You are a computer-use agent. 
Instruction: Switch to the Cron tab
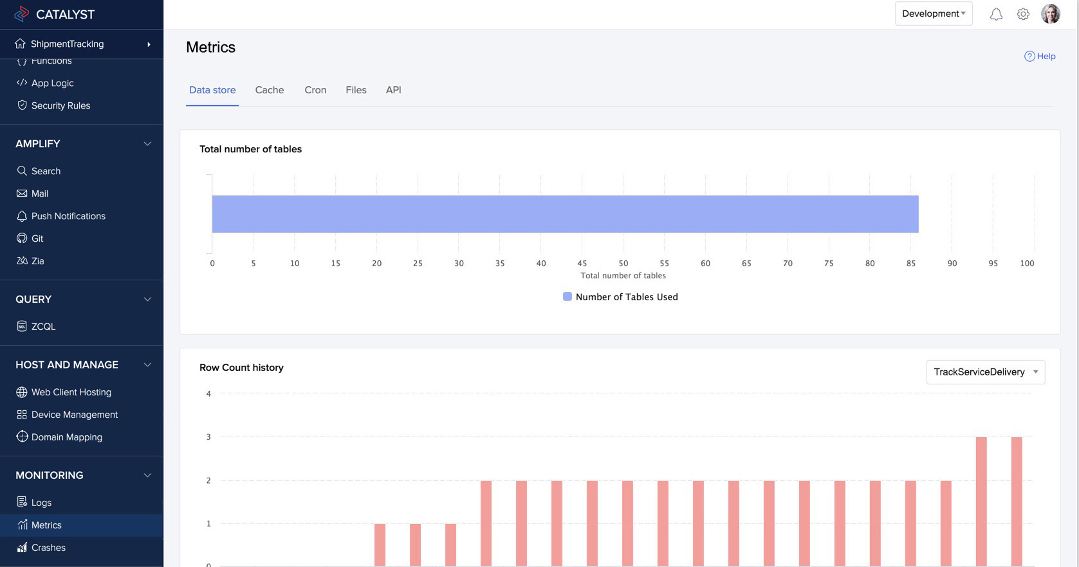(x=315, y=90)
